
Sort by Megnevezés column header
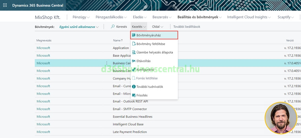point(44,41)
